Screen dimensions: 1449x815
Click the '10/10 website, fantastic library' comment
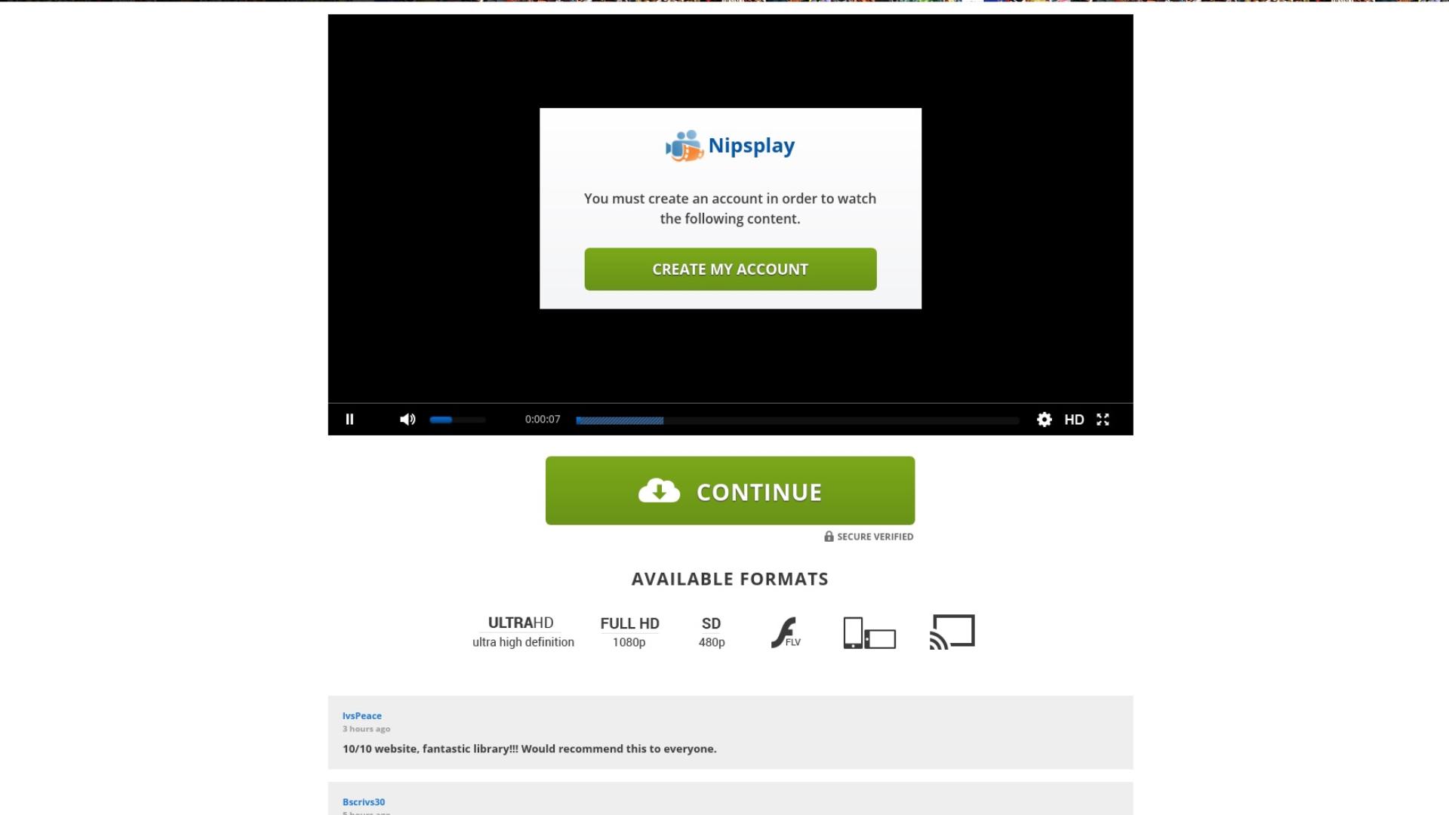[529, 749]
